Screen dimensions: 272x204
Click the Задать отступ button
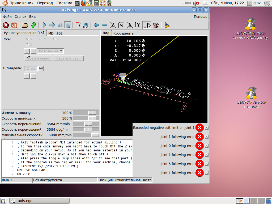pos(68,58)
